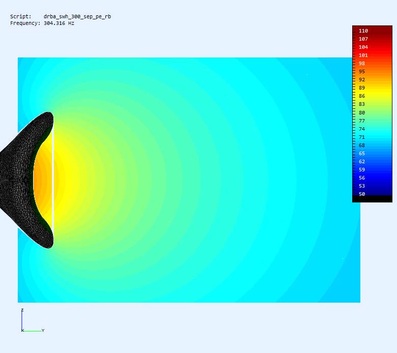Click the 95 value on color legend
The height and width of the screenshot is (353, 397).
(362, 72)
